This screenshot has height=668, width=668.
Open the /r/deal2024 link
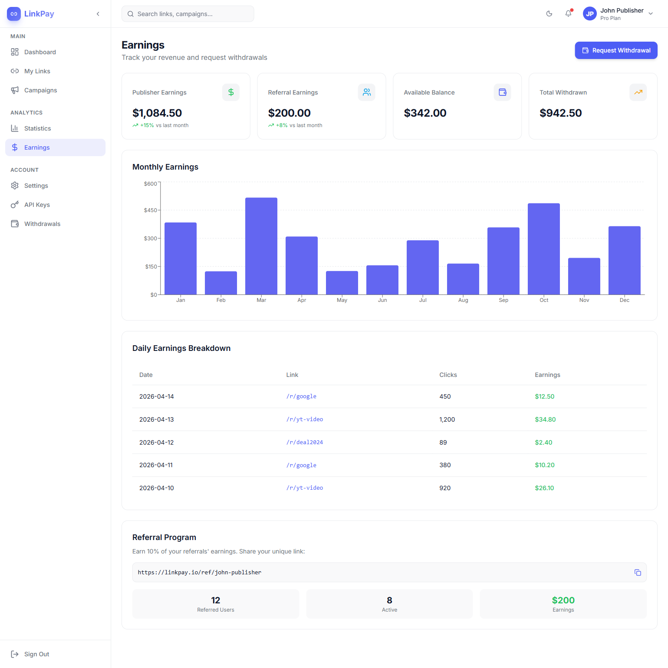click(x=305, y=442)
